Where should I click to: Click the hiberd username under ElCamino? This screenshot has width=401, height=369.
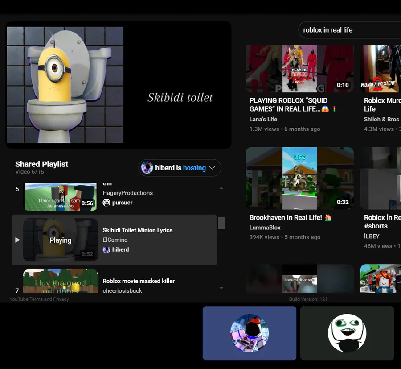coord(120,250)
